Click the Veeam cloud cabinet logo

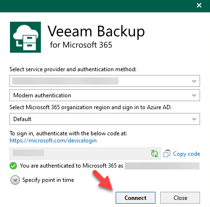pos(26,37)
